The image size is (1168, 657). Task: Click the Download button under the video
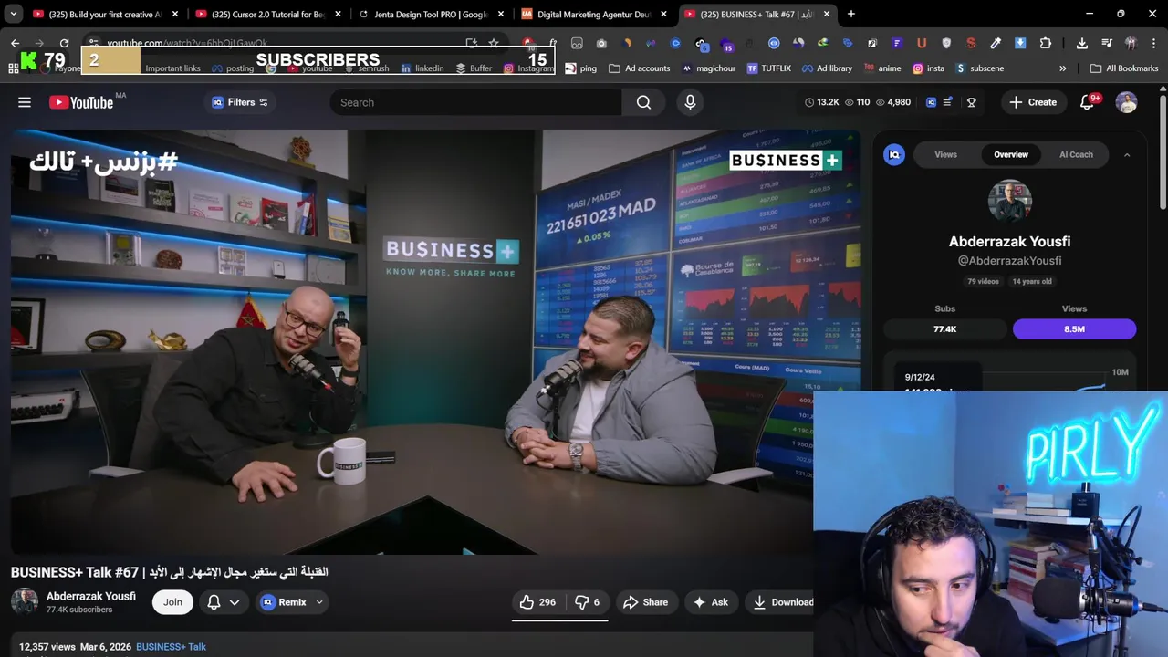pos(782,602)
